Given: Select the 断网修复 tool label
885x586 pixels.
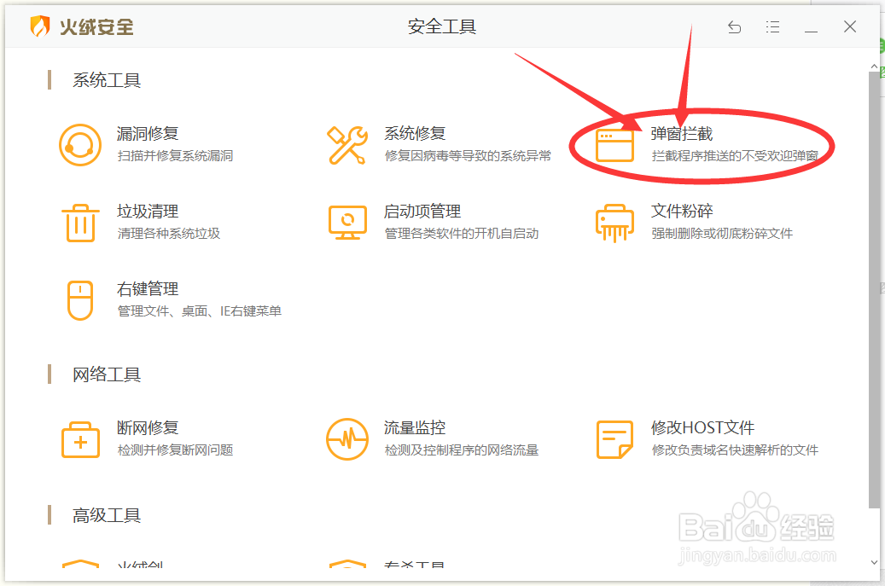Looking at the screenshot, I should tap(148, 428).
